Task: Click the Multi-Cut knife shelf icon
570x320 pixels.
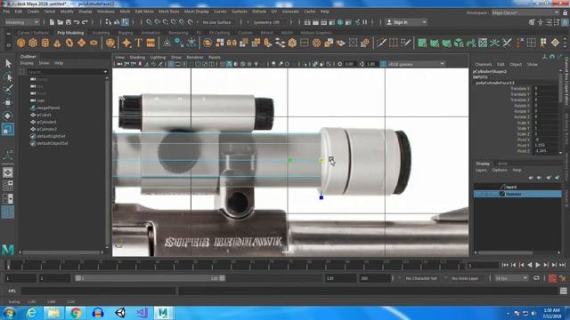Action: click(381, 44)
